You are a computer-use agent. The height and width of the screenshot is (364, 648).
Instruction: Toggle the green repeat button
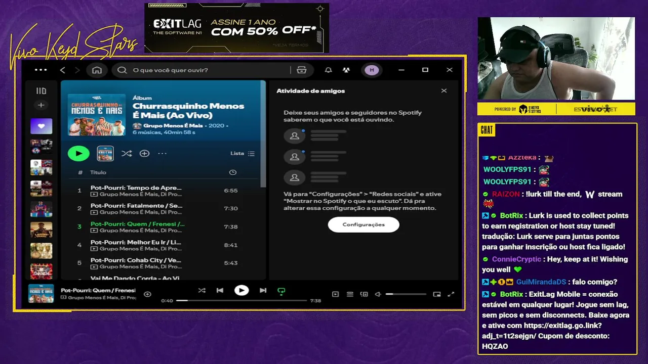(281, 291)
